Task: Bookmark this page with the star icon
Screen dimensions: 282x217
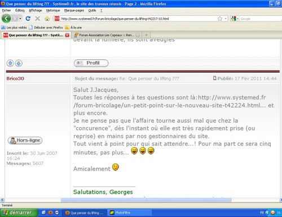Action: tap(220, 19)
